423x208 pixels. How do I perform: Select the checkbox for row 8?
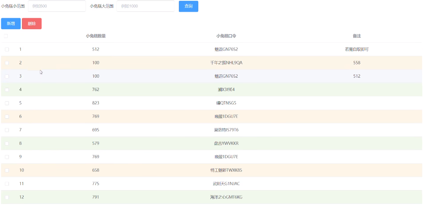coord(7,143)
